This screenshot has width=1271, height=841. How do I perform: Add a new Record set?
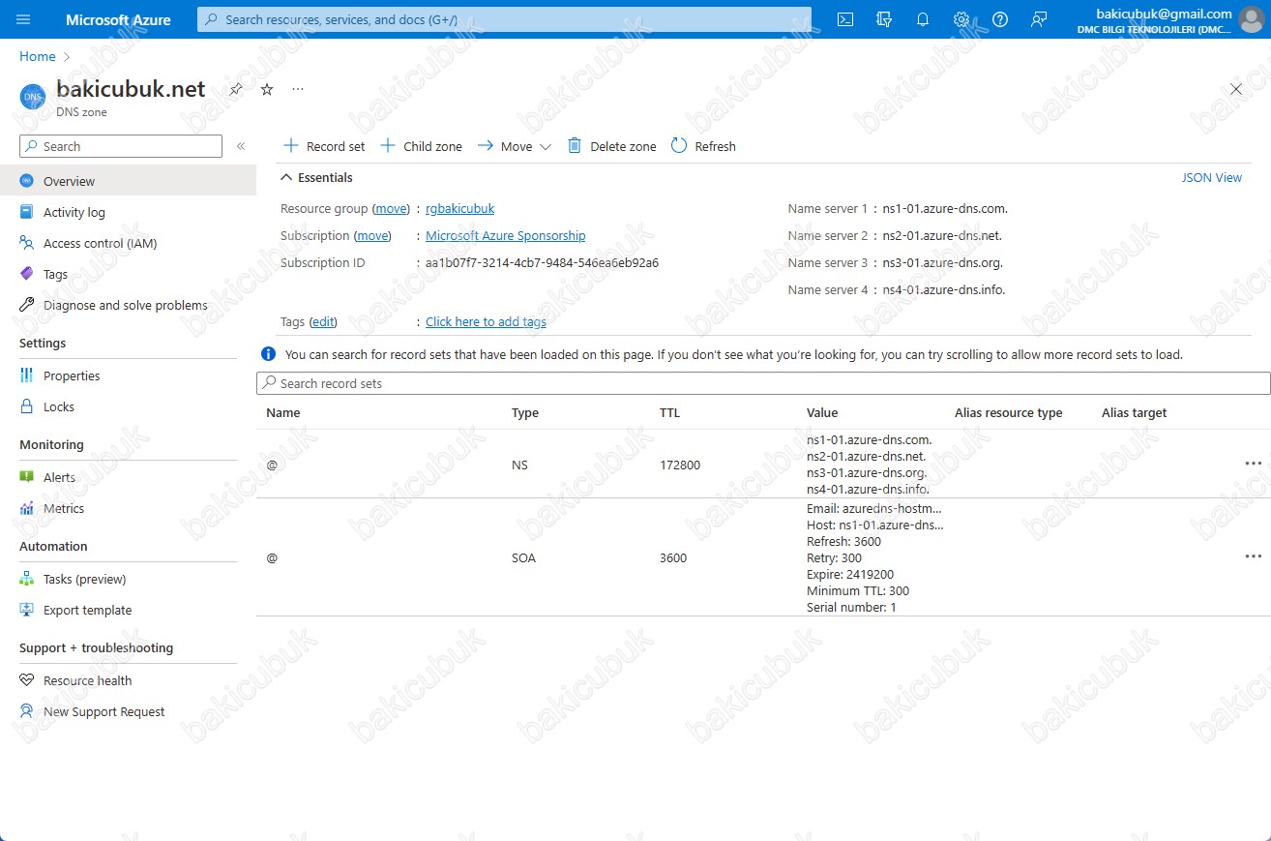[324, 146]
